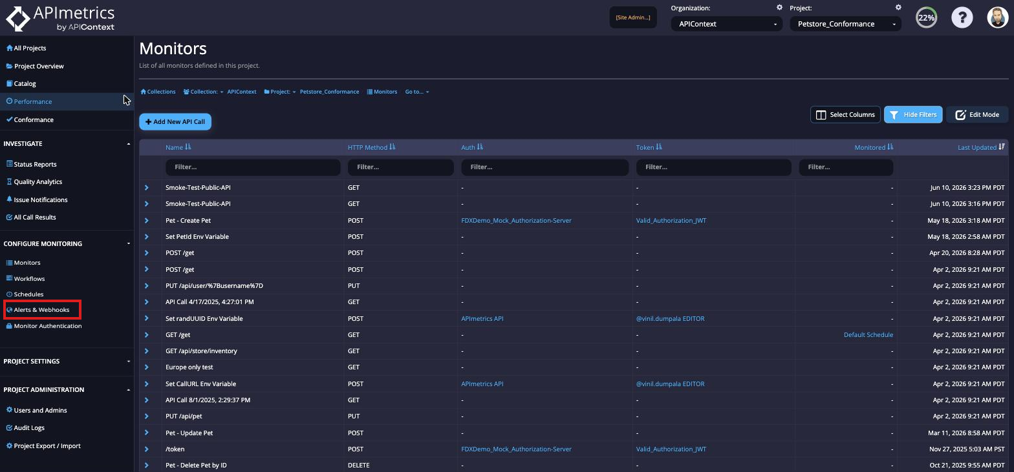Select Performance in the sidebar

[29, 101]
